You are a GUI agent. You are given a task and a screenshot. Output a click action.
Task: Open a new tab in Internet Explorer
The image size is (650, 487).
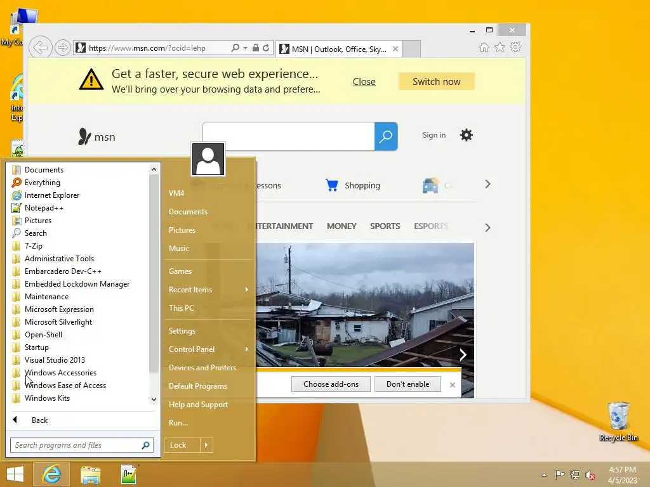click(x=411, y=49)
